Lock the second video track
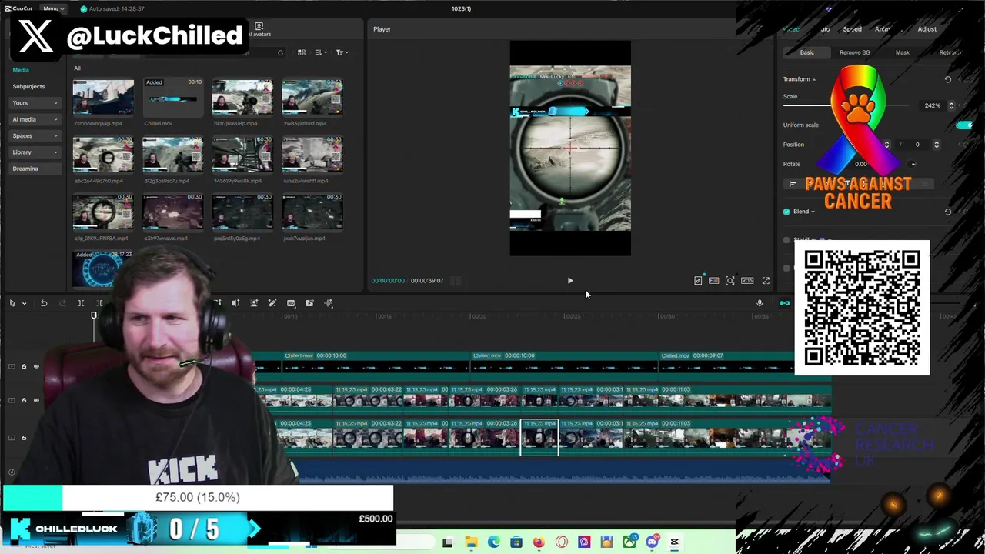 click(x=24, y=400)
